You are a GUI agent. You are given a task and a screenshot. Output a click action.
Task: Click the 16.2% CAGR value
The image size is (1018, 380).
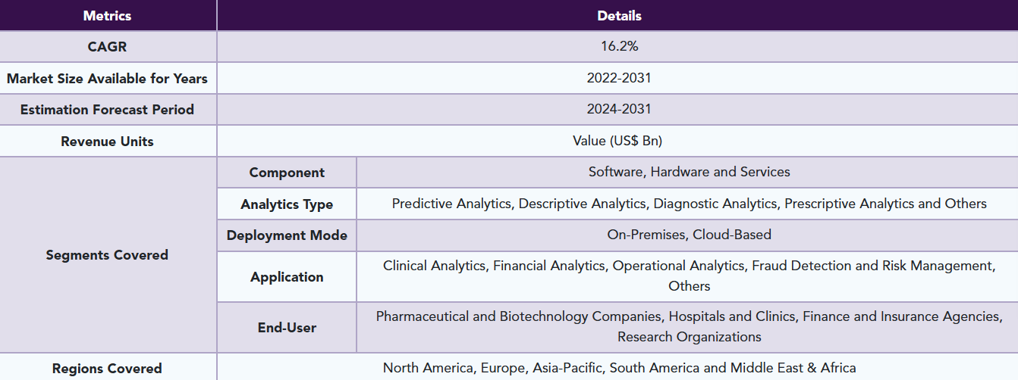pyautogui.click(x=619, y=46)
